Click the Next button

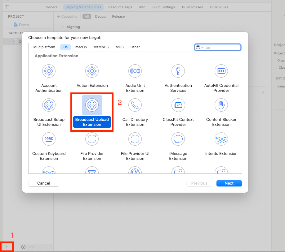[229, 183]
